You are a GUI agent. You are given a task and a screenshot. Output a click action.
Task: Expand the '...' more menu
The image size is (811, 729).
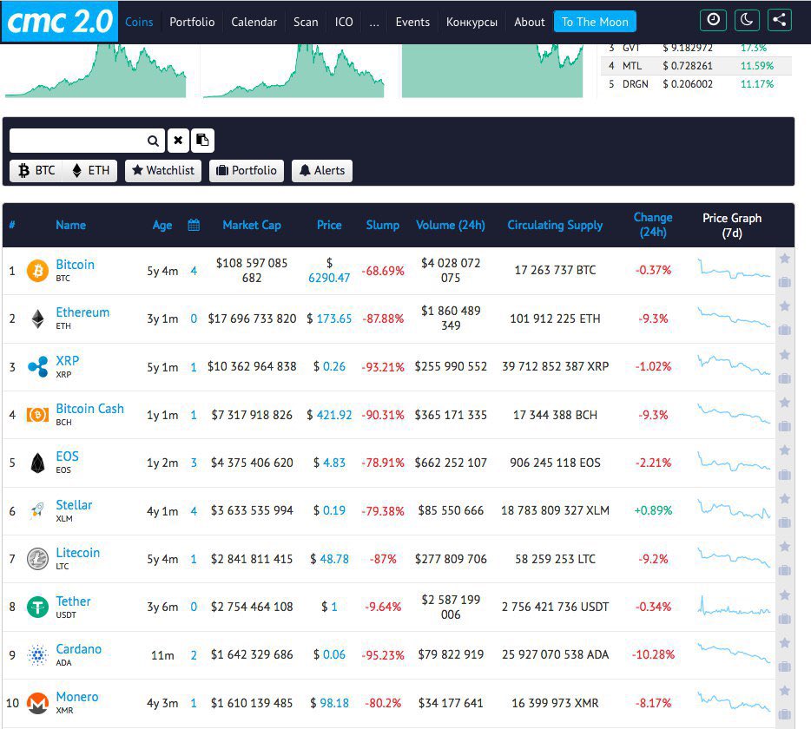(x=374, y=22)
